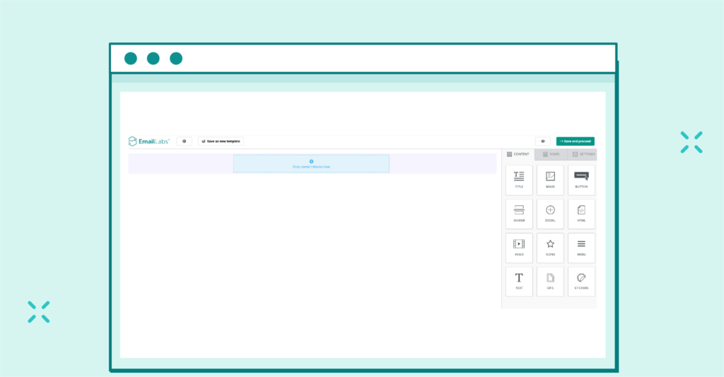This screenshot has height=377, width=724.
Task: Select the Title content block
Action: coord(519,180)
